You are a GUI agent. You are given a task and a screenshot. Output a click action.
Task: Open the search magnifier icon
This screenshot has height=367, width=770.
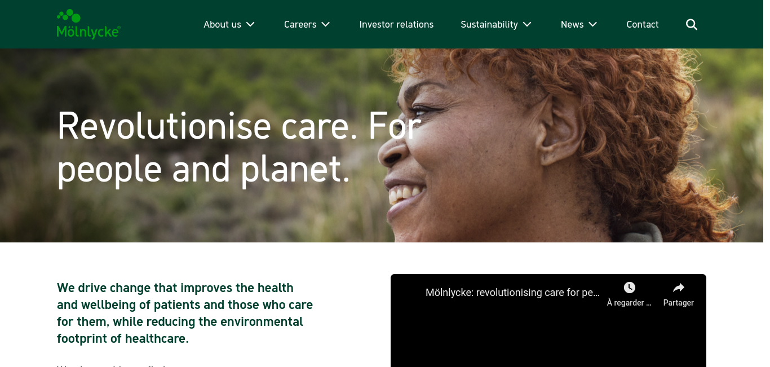click(692, 24)
